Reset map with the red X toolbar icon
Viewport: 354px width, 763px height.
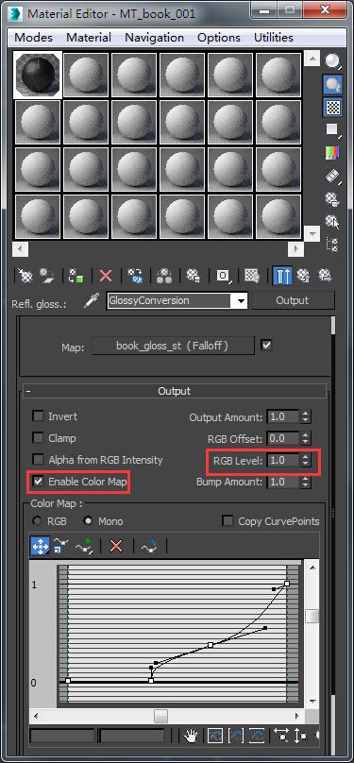pos(106,276)
